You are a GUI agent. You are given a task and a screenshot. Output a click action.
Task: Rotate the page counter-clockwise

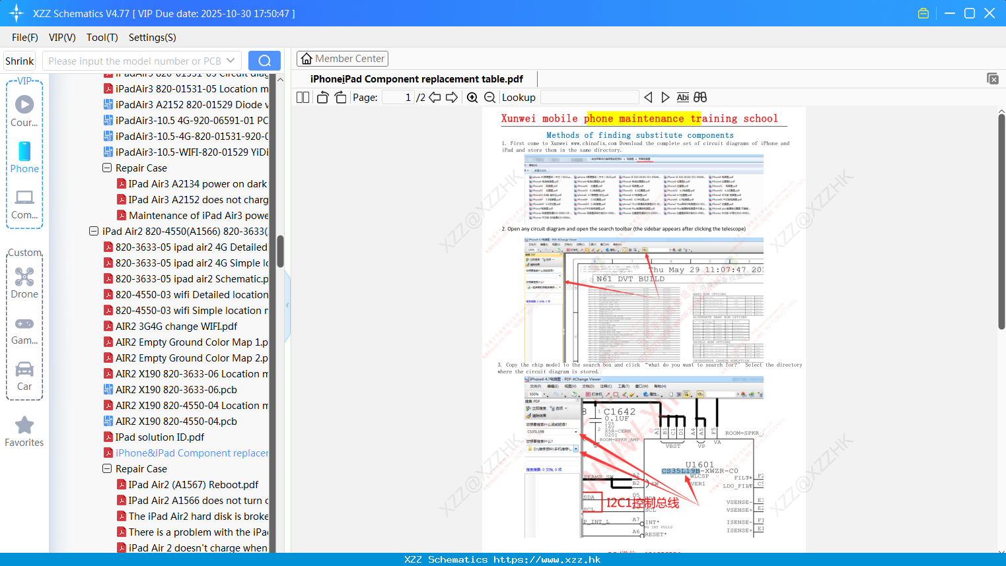pos(322,98)
